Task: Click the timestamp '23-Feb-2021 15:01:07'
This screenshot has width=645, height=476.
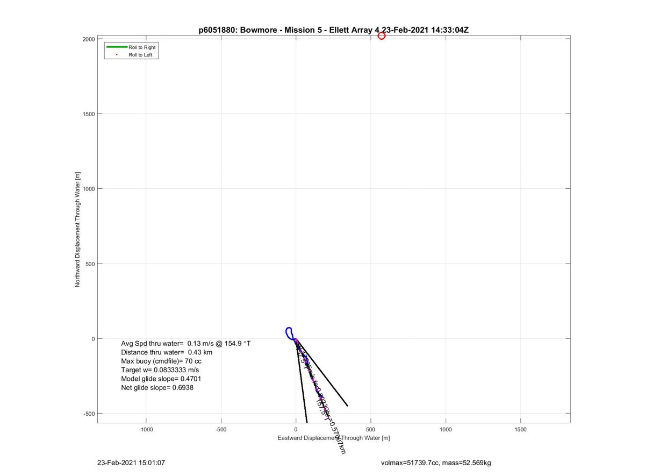Action: [131, 463]
